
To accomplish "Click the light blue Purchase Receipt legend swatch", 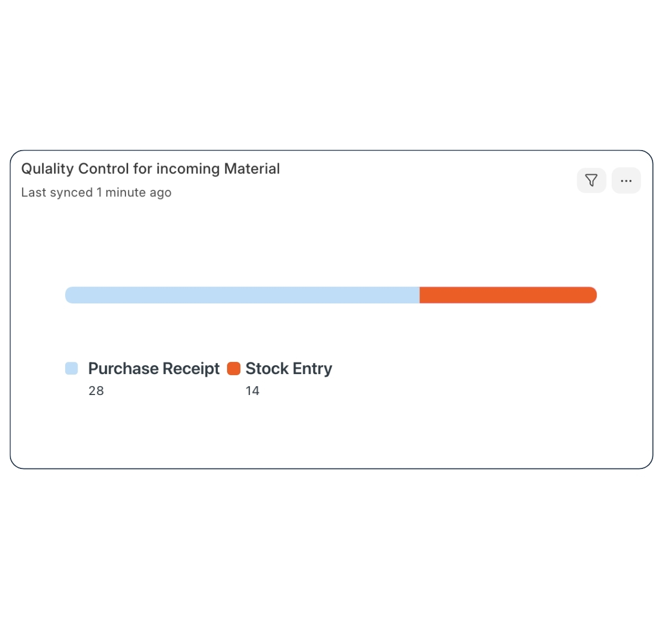I will click(x=71, y=369).
